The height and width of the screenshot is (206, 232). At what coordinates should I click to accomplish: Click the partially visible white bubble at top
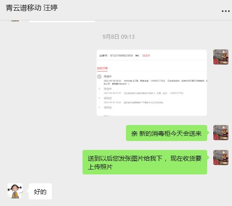pos(62,21)
